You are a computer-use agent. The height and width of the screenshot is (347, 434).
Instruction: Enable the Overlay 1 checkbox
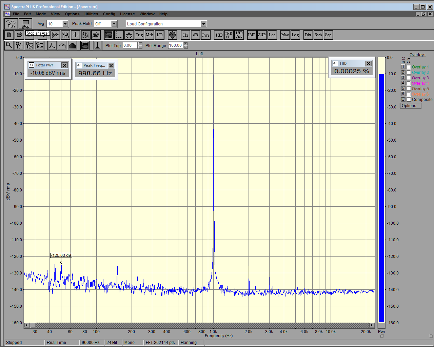409,67
